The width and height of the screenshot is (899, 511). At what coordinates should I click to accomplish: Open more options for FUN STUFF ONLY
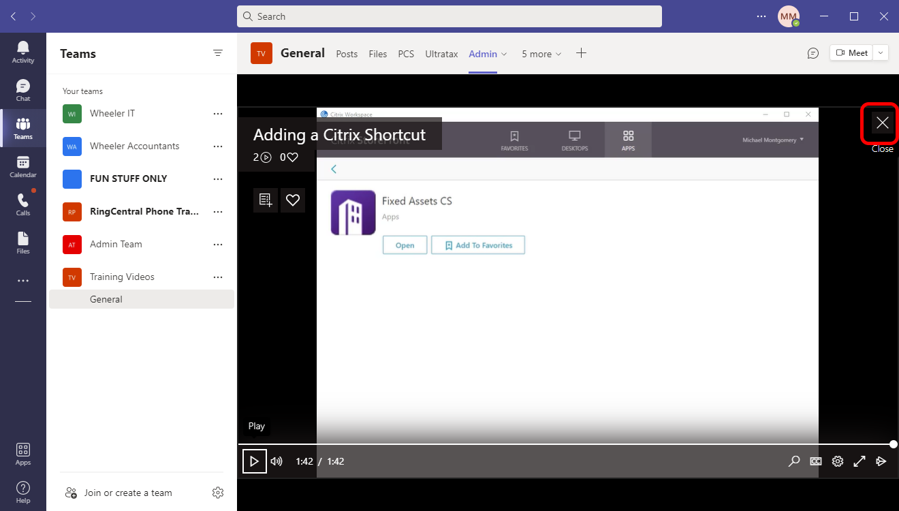[x=218, y=179]
